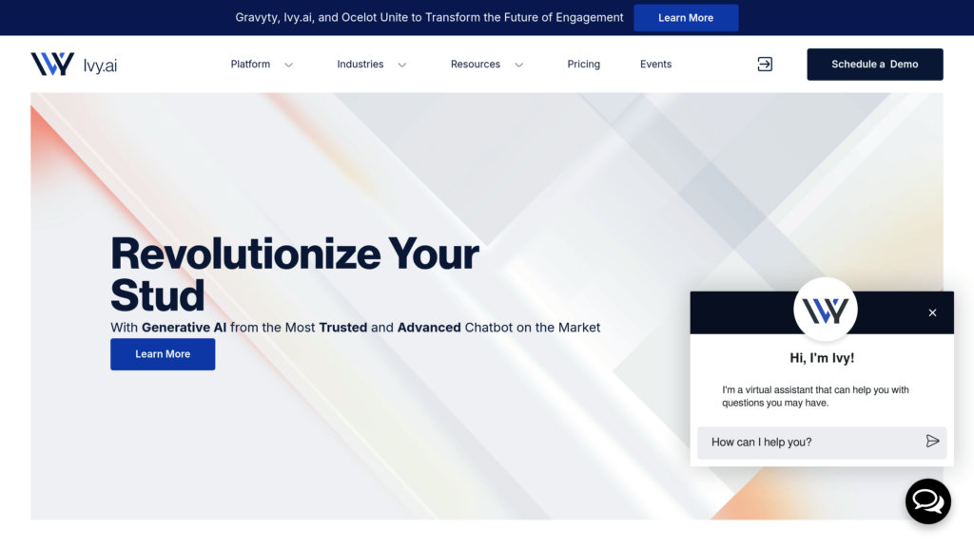Close the Ivy chat widget
Screen dimensions: 974x547
click(932, 312)
